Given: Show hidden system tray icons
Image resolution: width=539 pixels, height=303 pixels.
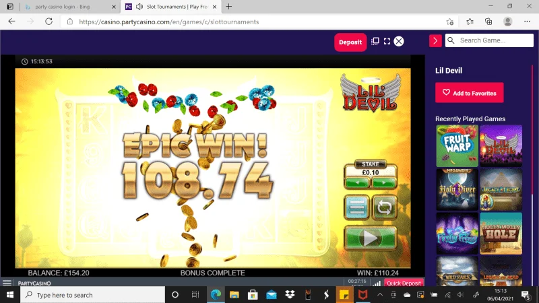Looking at the screenshot, I should tap(380, 295).
